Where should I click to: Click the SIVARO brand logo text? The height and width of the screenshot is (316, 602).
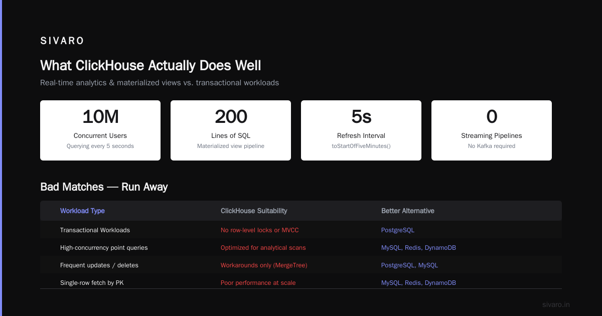coord(62,41)
